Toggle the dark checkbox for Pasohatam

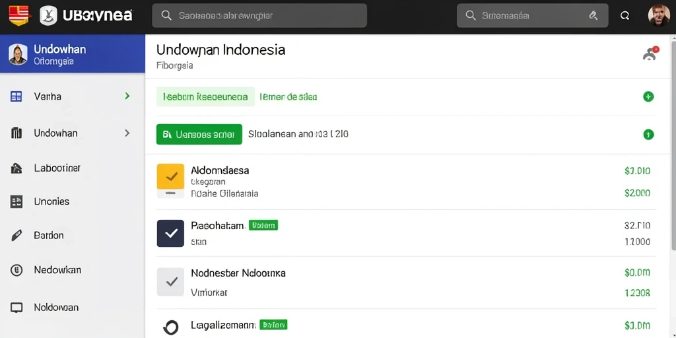tap(170, 233)
